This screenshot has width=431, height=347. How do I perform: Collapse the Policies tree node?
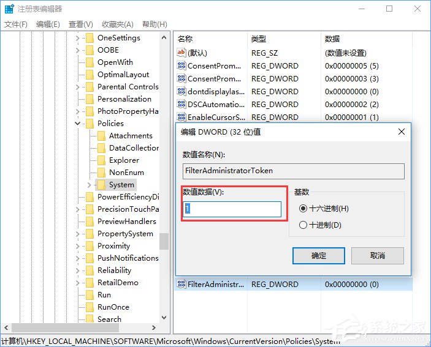click(x=78, y=124)
